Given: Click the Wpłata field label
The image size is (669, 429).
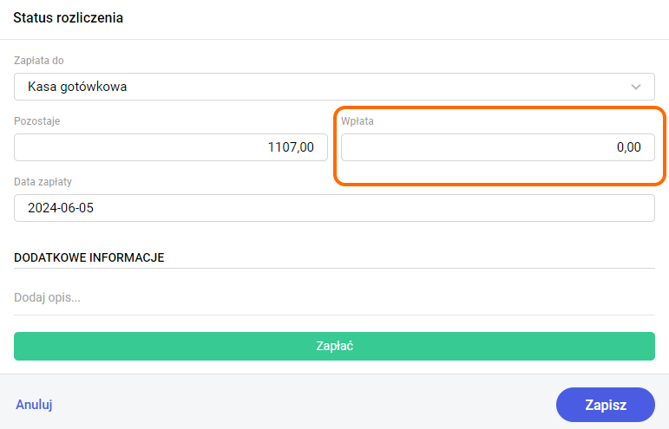Looking at the screenshot, I should click(x=357, y=121).
